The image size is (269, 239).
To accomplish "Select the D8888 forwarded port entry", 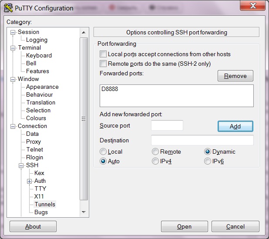I will click(110, 89).
